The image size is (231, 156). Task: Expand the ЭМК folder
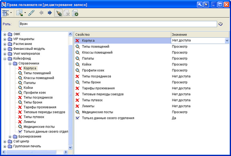[x=5, y=35]
